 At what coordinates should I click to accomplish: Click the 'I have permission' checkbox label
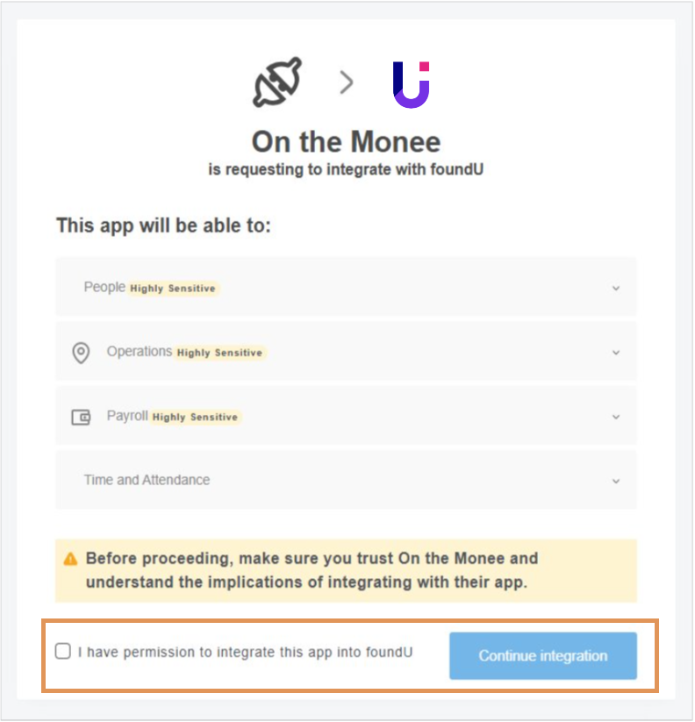tap(245, 652)
